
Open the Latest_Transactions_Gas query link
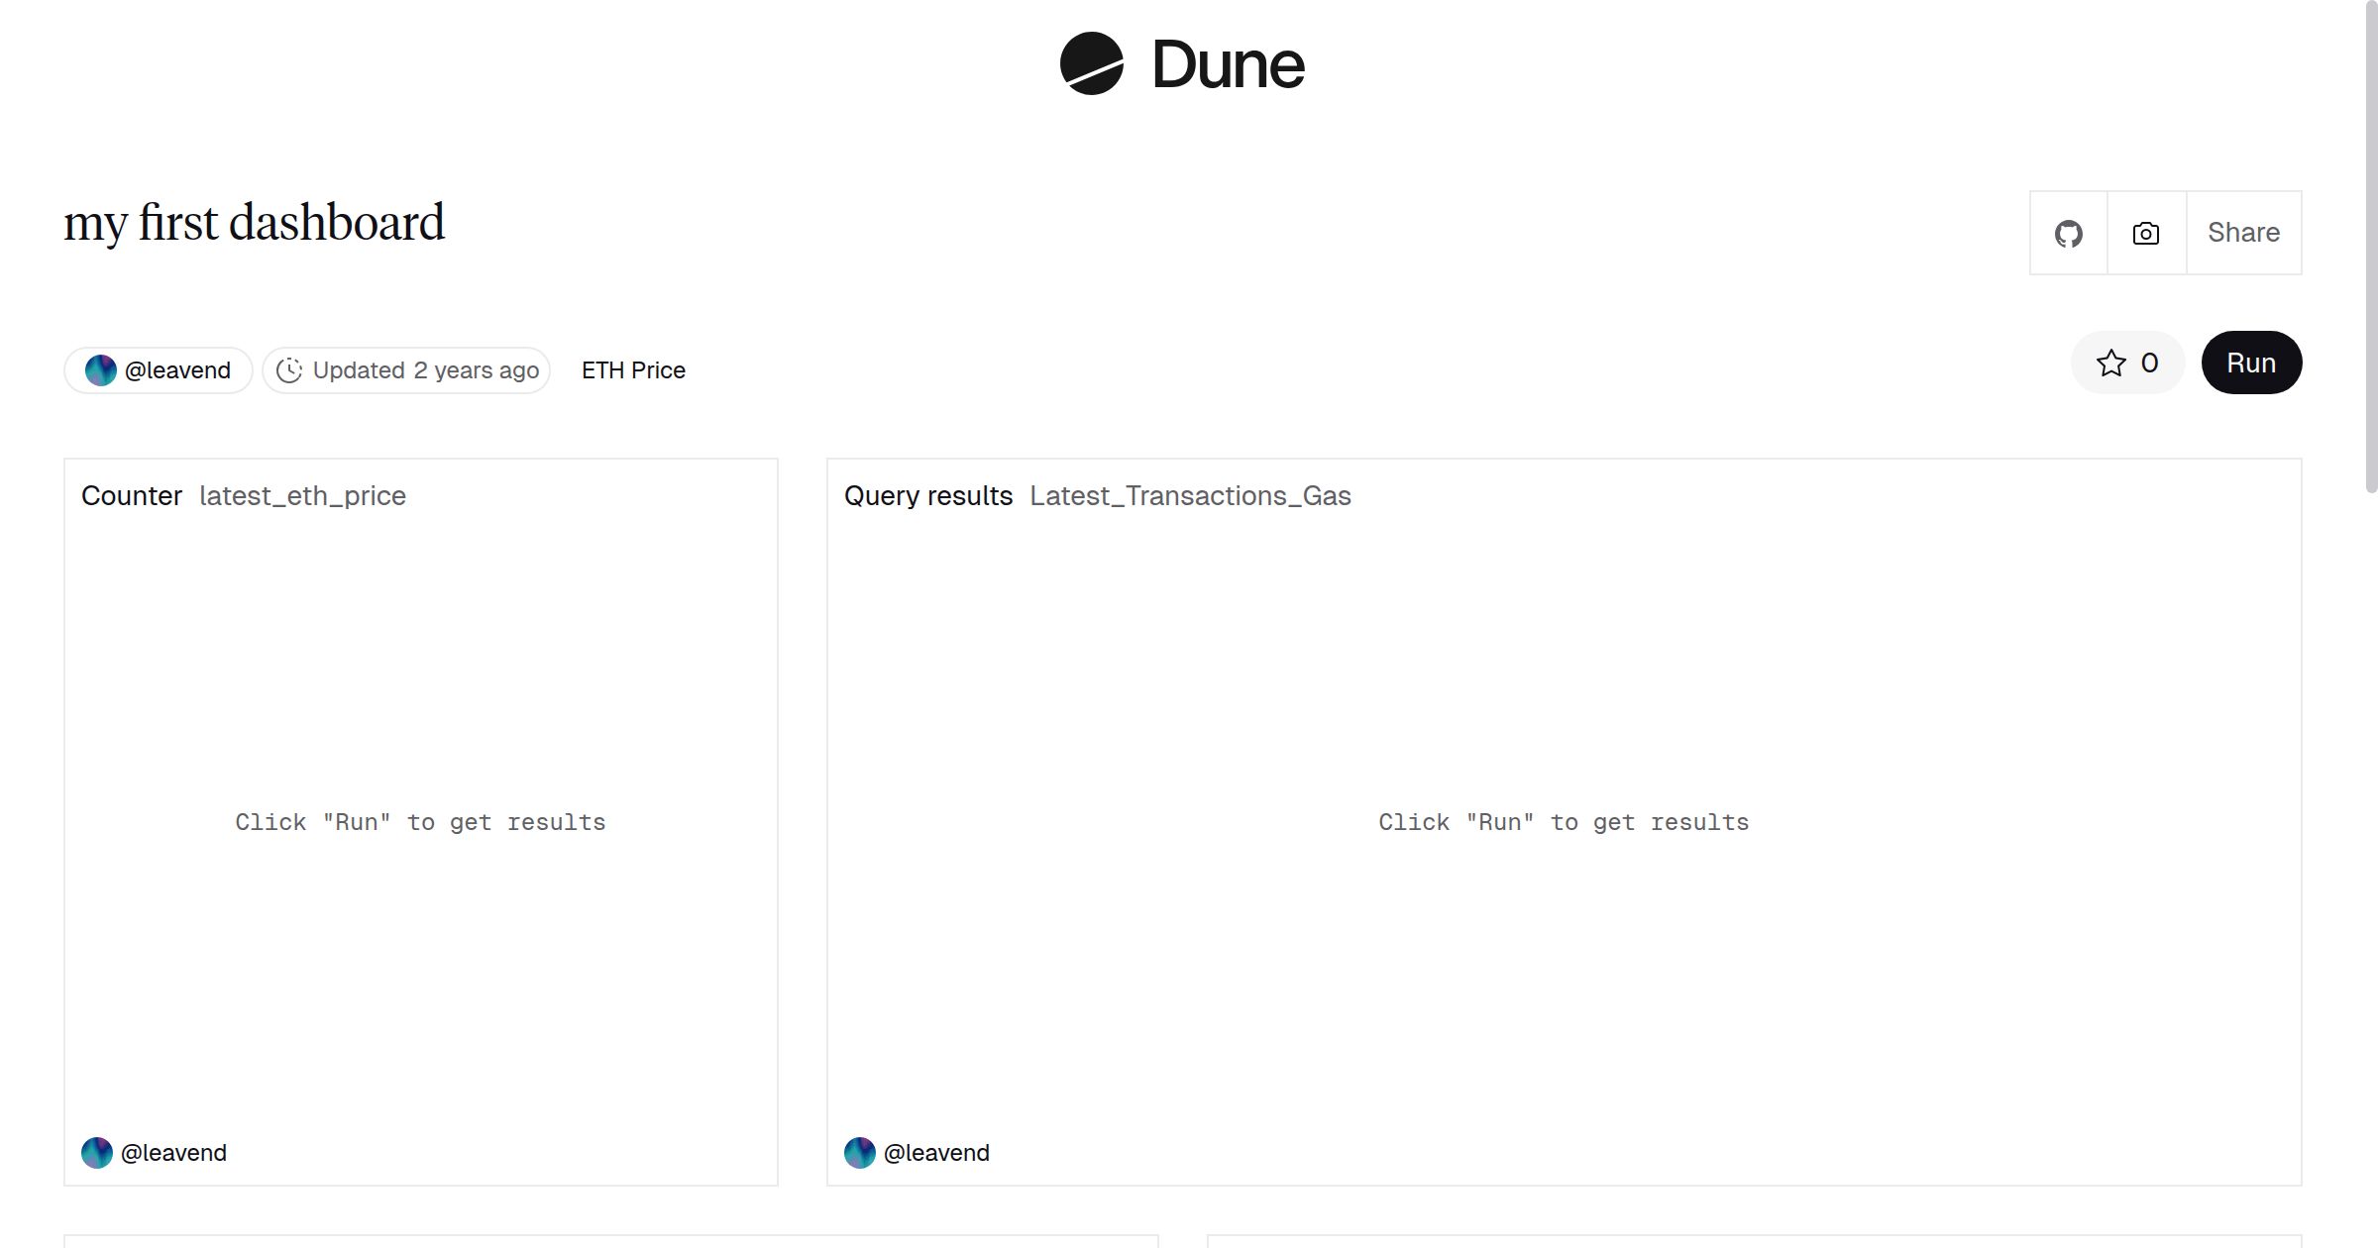point(1190,495)
